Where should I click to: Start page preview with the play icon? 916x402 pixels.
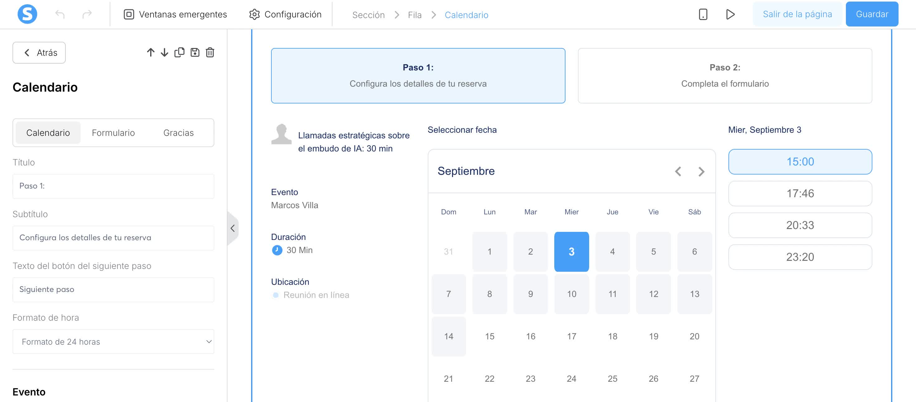[x=731, y=15]
